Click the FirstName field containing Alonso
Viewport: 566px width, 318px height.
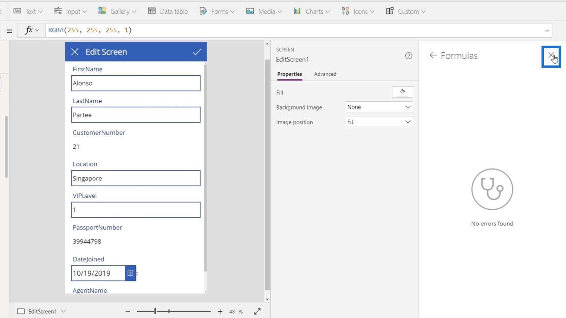[136, 83]
